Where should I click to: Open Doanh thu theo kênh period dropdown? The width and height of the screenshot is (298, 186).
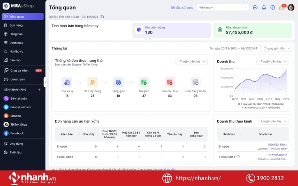[273, 121]
